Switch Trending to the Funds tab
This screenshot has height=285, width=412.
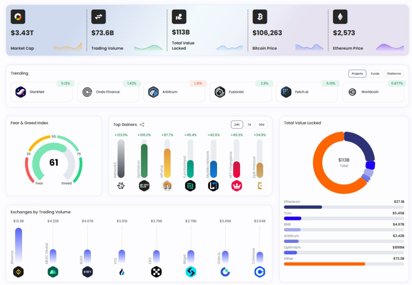pos(375,74)
